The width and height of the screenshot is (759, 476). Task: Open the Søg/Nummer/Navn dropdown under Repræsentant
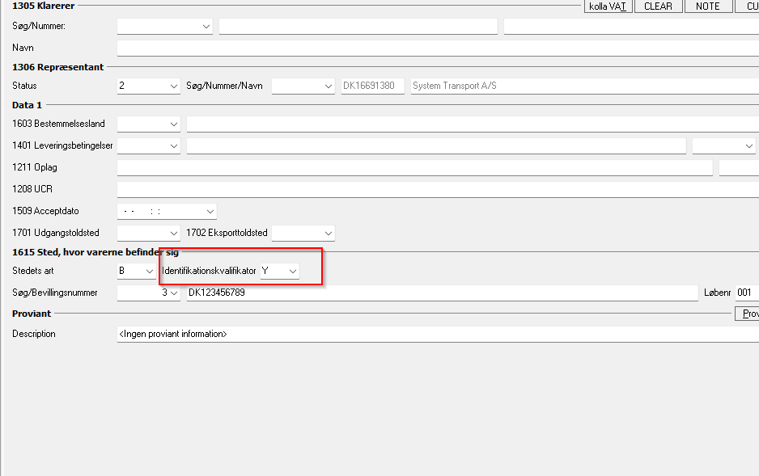coord(328,86)
